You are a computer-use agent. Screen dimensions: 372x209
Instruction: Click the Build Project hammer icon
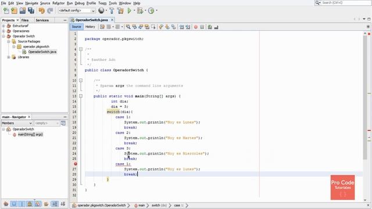point(112,10)
